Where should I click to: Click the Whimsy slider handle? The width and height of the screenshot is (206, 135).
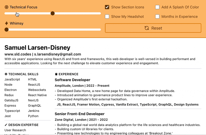coord(6,29)
